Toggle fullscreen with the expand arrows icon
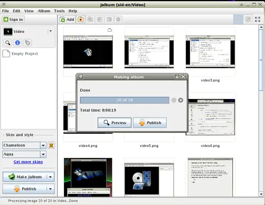265x205 pixels. 257,19
